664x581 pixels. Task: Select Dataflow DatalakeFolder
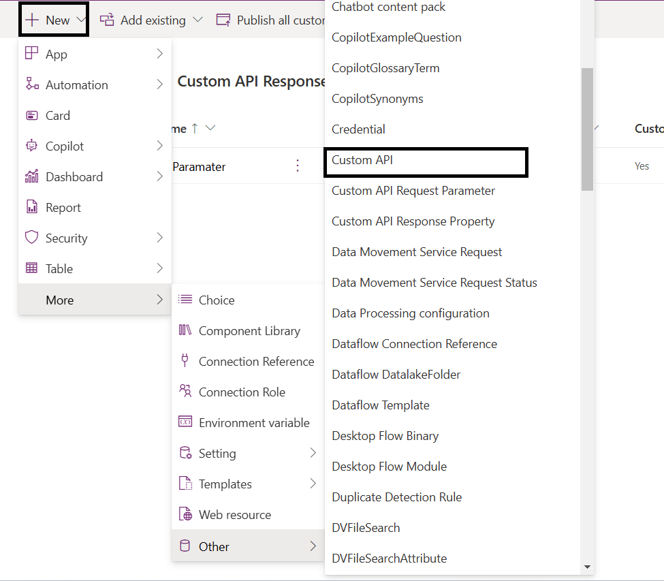(396, 375)
